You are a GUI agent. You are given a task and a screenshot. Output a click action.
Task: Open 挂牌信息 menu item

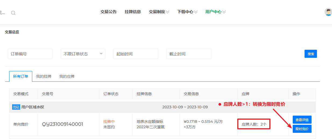[133, 12]
